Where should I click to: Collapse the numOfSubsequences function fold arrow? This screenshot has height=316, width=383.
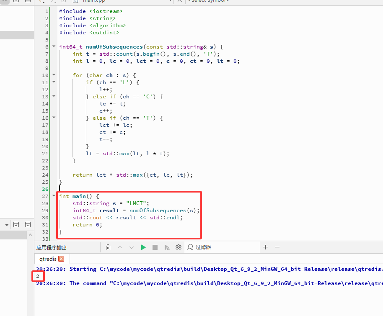pyautogui.click(x=54, y=46)
